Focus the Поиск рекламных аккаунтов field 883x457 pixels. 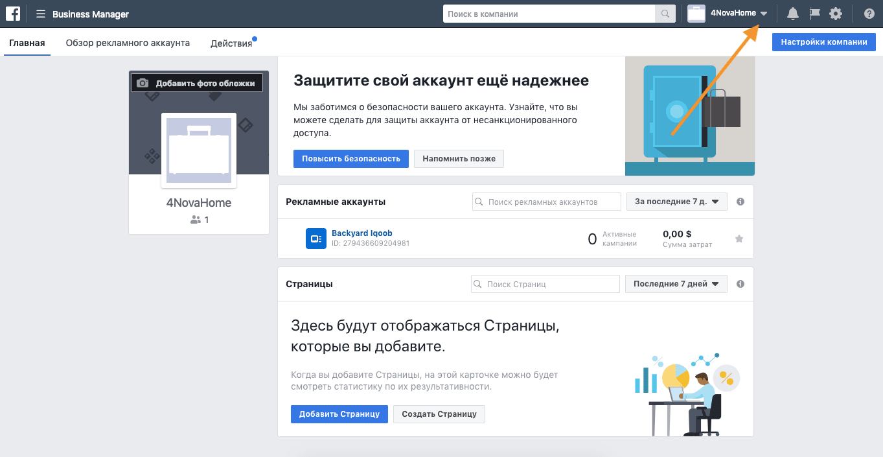click(x=547, y=202)
